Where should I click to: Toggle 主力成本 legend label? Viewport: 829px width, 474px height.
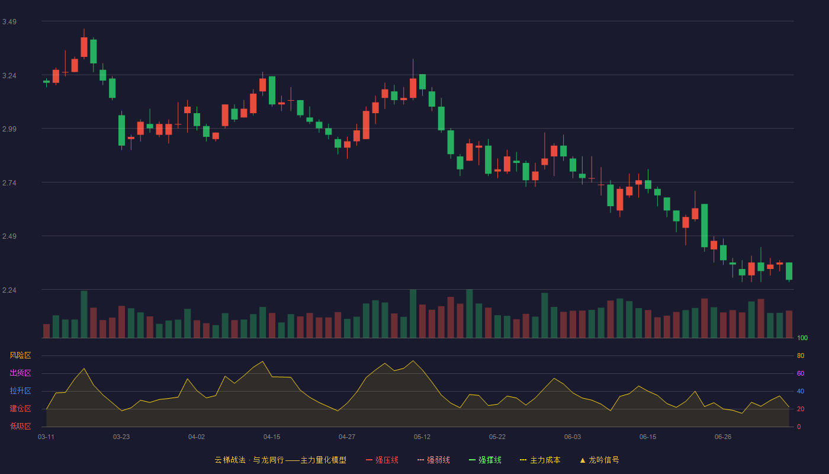click(545, 460)
